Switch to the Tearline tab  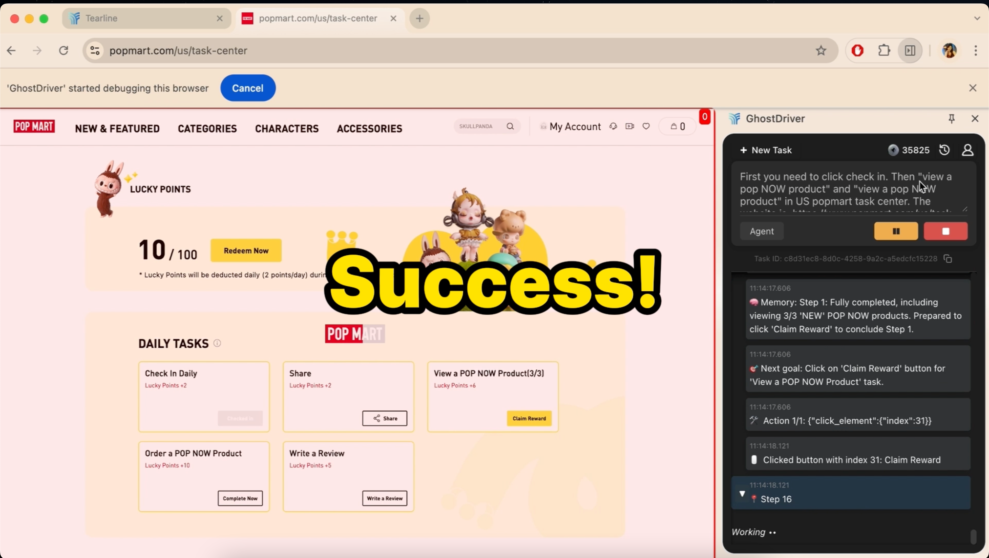click(147, 18)
